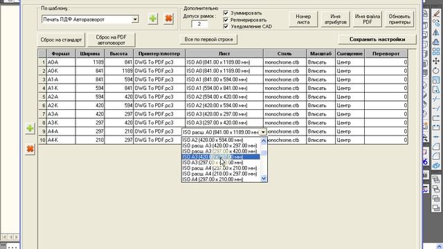443x249 pixels.
Task: Click the Номер листа button
Action: (303, 19)
